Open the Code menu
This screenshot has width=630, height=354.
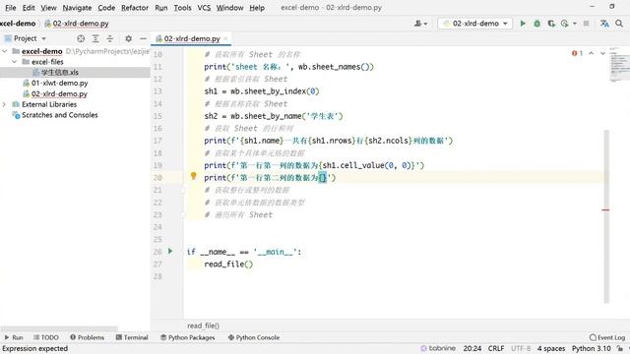[106, 8]
